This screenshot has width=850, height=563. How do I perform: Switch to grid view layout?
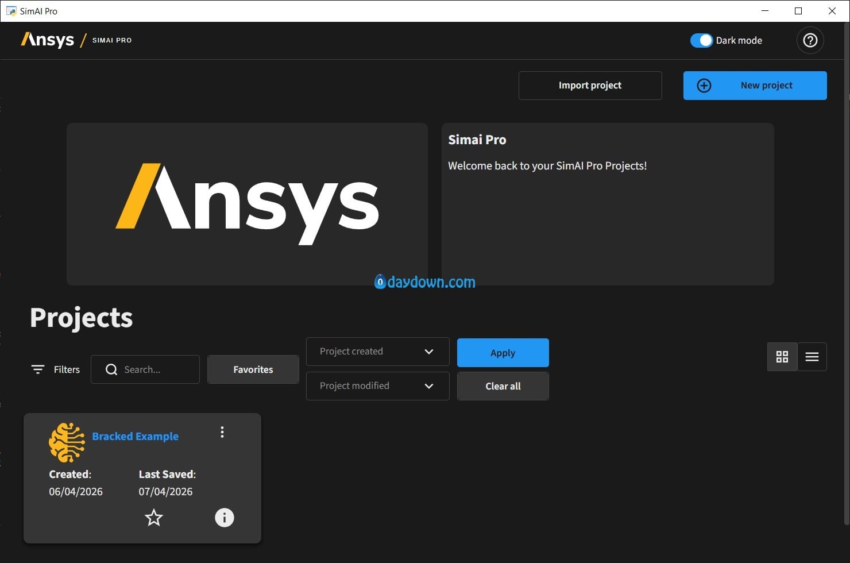[782, 357]
